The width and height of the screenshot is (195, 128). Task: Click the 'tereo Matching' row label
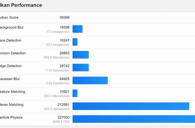point(12,105)
